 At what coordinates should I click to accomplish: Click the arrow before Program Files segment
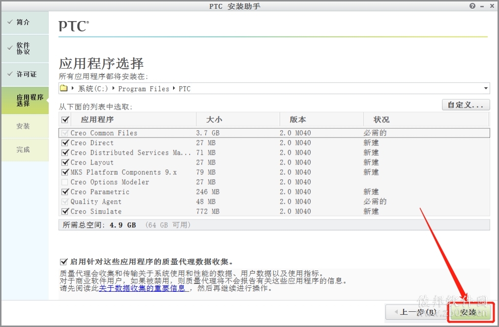[114, 88]
